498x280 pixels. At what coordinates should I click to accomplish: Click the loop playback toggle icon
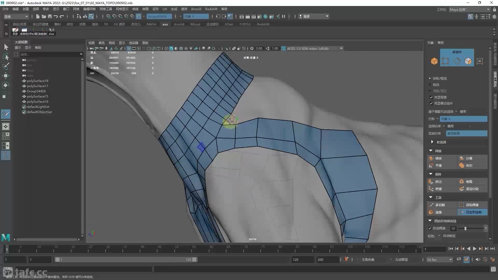[x=459, y=259]
